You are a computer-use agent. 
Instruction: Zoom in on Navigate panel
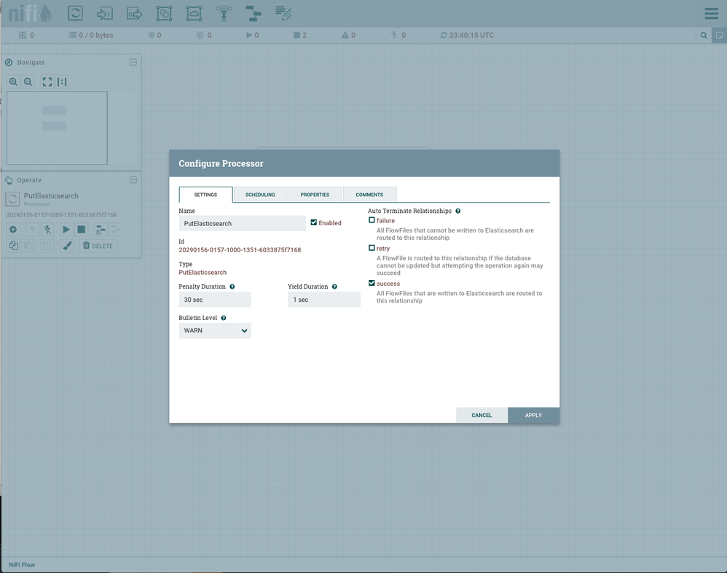pos(13,82)
